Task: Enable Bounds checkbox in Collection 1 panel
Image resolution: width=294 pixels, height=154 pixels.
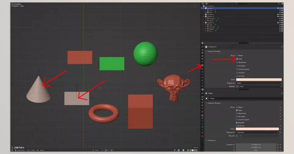Action: pos(237,87)
